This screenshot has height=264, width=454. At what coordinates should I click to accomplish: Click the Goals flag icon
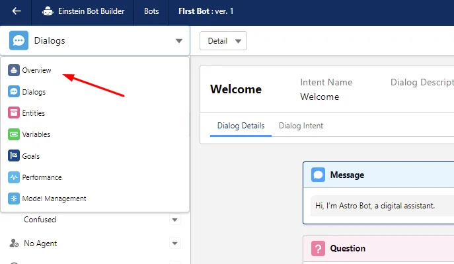pos(14,155)
